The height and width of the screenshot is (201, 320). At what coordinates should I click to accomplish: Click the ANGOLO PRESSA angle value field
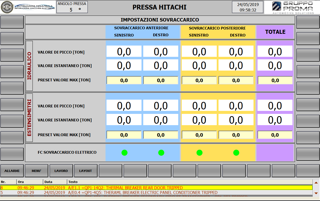pos(72,10)
